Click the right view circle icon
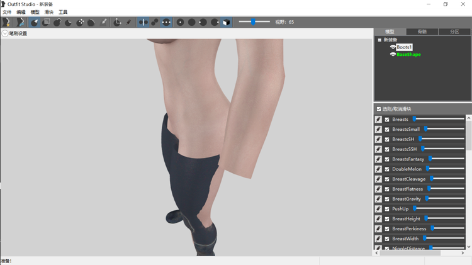472x265 pixels. [215, 22]
